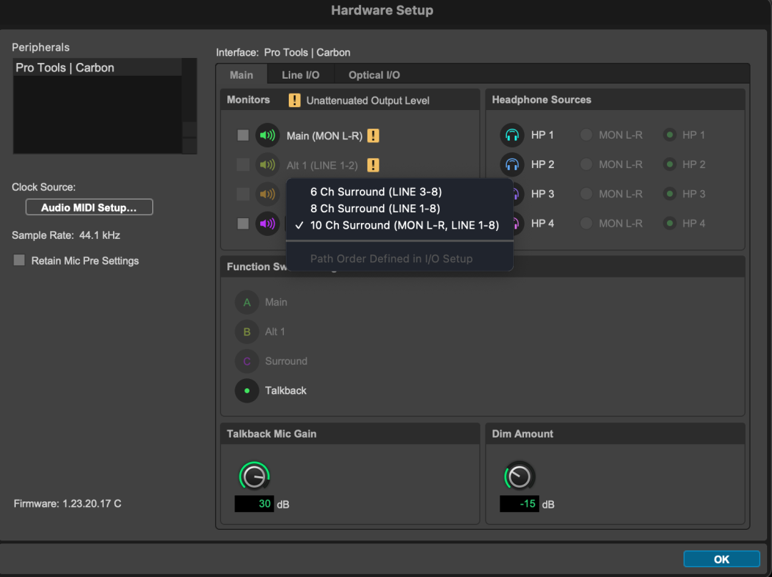Choose 8 Ch Surround (LINE 1-8)
Viewport: 772px width, 577px height.
pyautogui.click(x=400, y=208)
